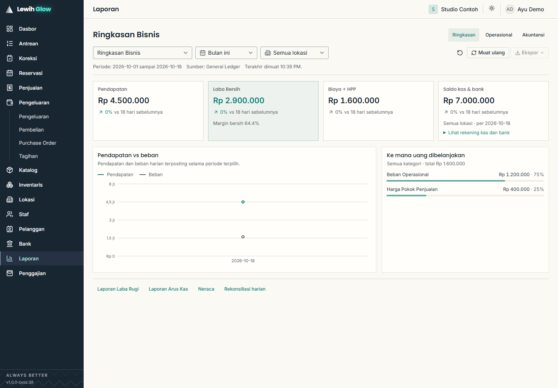The height and width of the screenshot is (388, 558).
Task: Open the Tagihan submenu item
Action: tap(28, 156)
